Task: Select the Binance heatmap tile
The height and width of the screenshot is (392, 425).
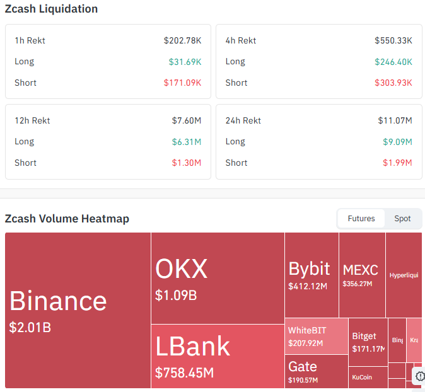Action: tap(78, 310)
